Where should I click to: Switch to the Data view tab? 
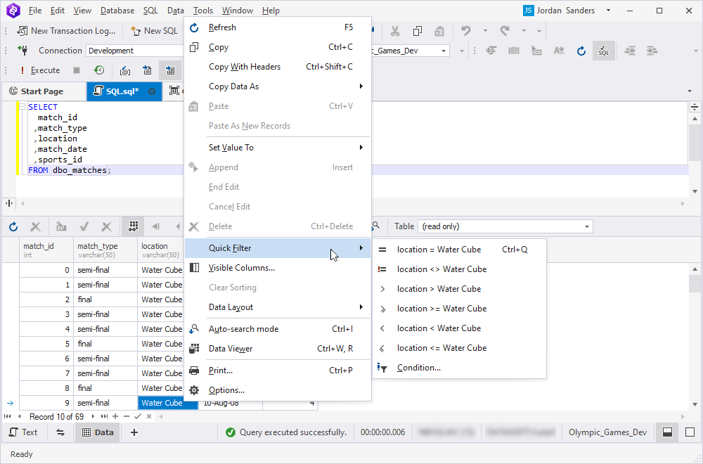tap(98, 432)
